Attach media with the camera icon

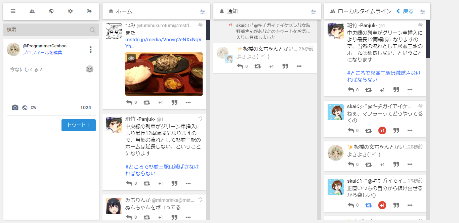pos(15,107)
